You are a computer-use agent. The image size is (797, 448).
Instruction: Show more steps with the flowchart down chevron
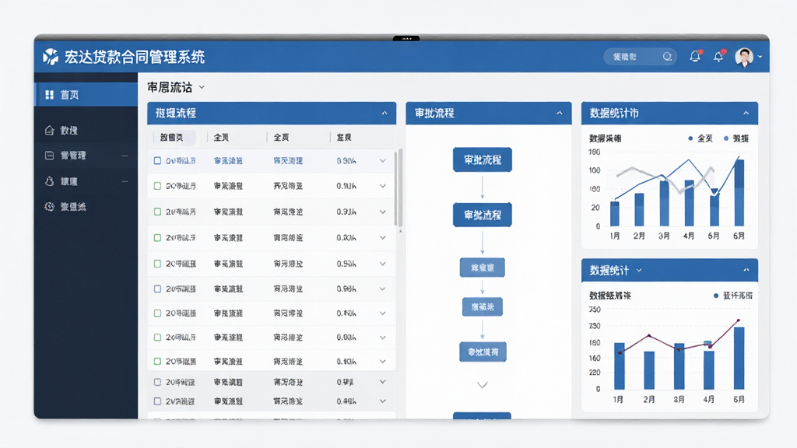(483, 385)
